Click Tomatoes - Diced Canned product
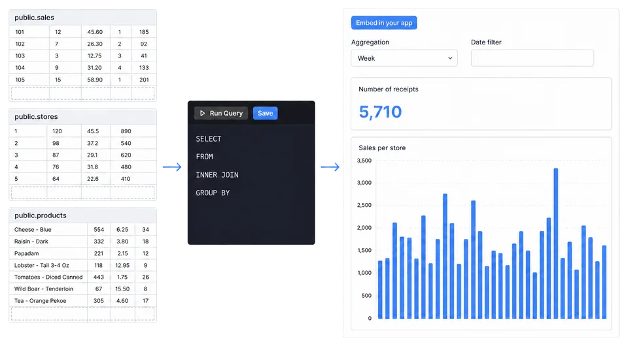The image size is (628, 346). (x=48, y=277)
